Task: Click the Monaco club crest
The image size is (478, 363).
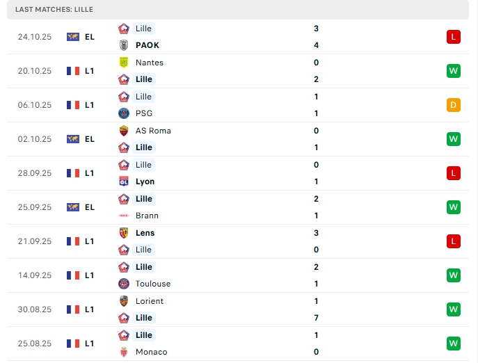Action: coord(124,352)
